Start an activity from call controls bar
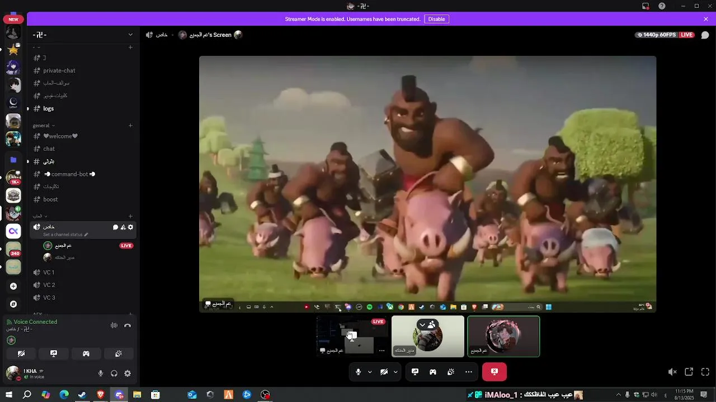 [433, 372]
